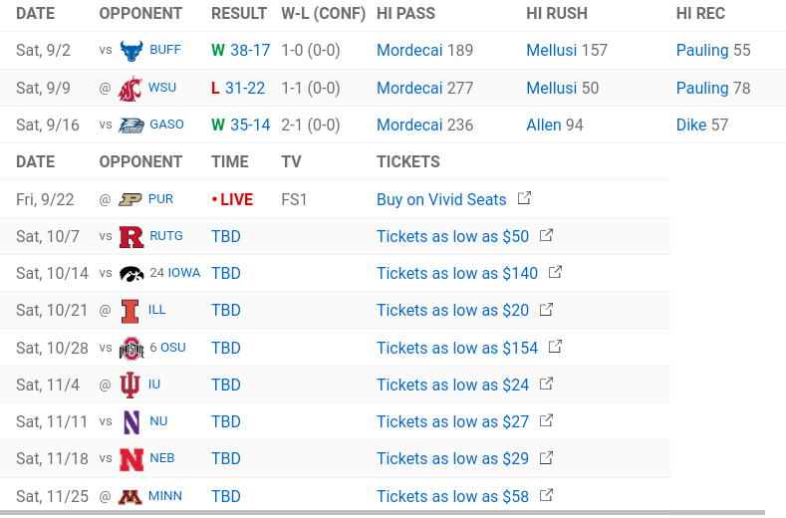This screenshot has width=786, height=518.
Task: Click the Nebraska N logo
Action: pos(131,459)
